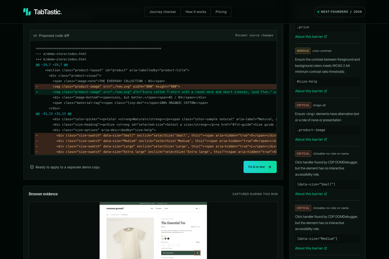Click the CRITICAL badge for image-alt
The image size is (389, 259).
click(303, 105)
